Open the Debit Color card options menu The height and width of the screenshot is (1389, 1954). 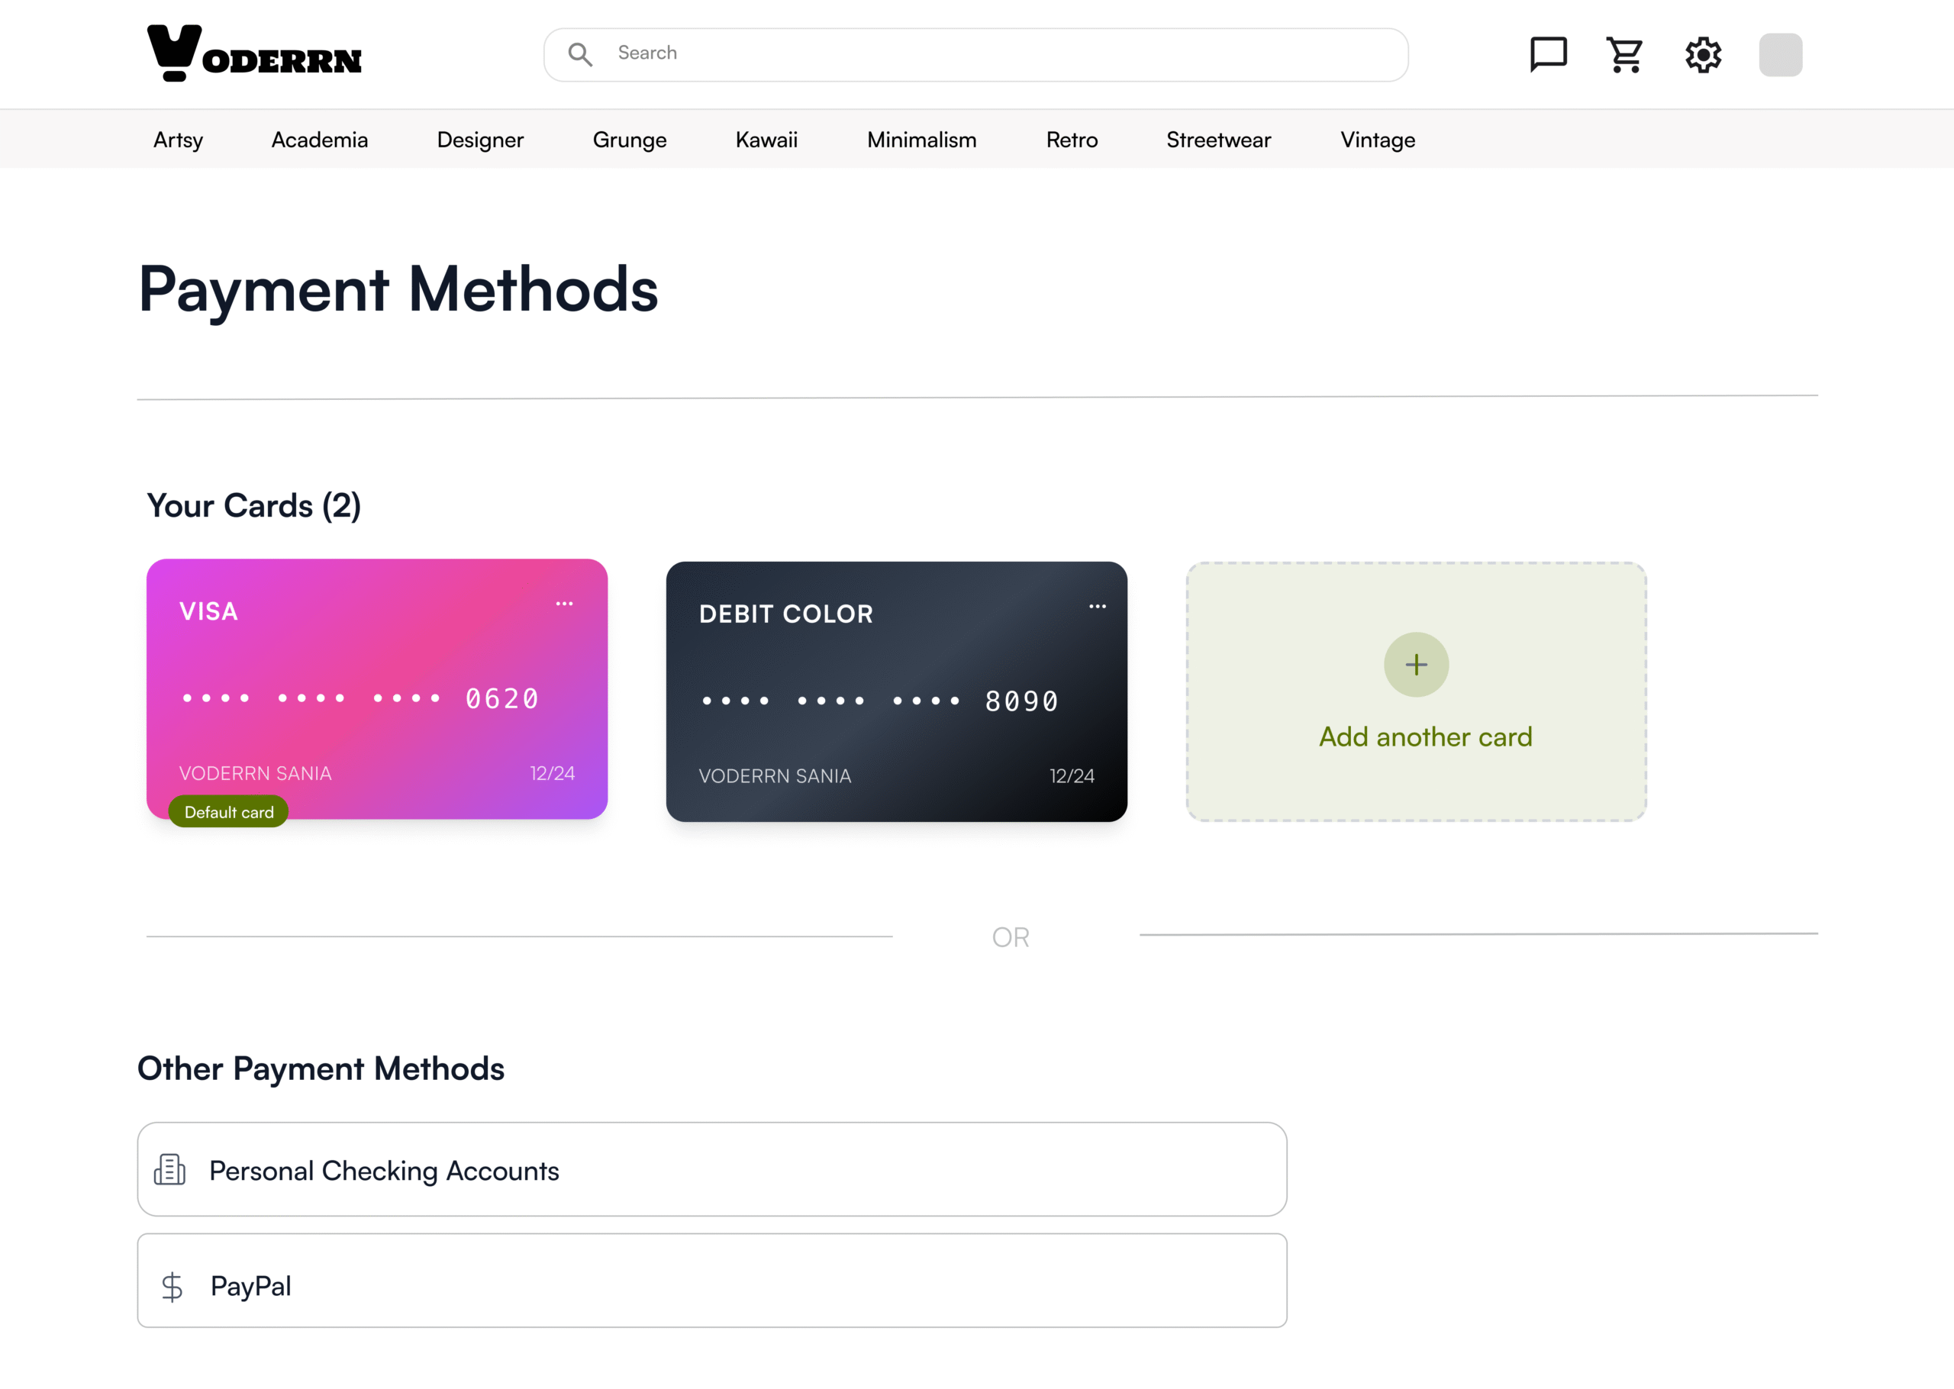1097,607
